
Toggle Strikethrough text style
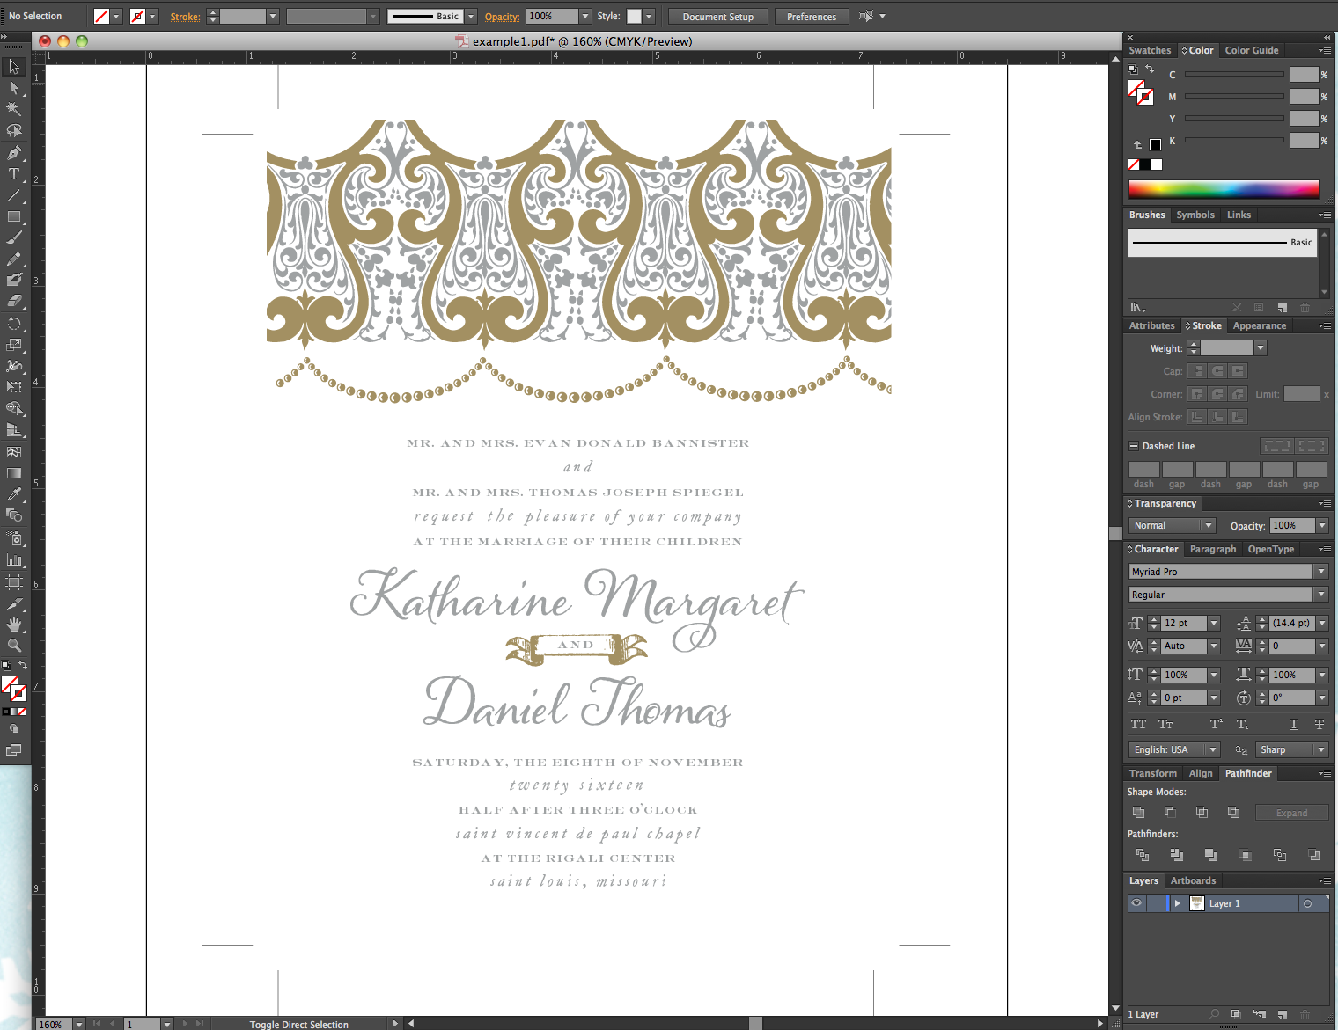click(x=1319, y=724)
